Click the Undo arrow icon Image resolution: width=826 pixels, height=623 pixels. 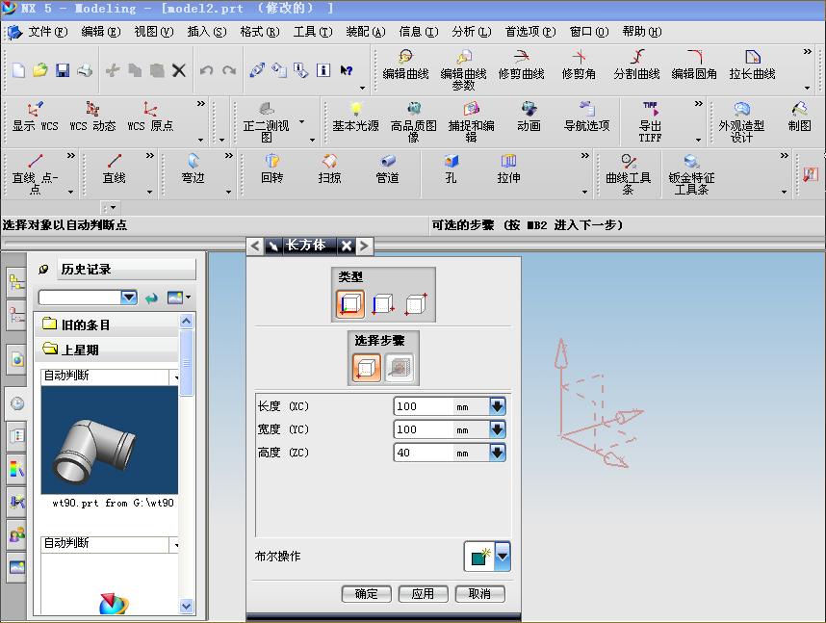click(x=206, y=70)
